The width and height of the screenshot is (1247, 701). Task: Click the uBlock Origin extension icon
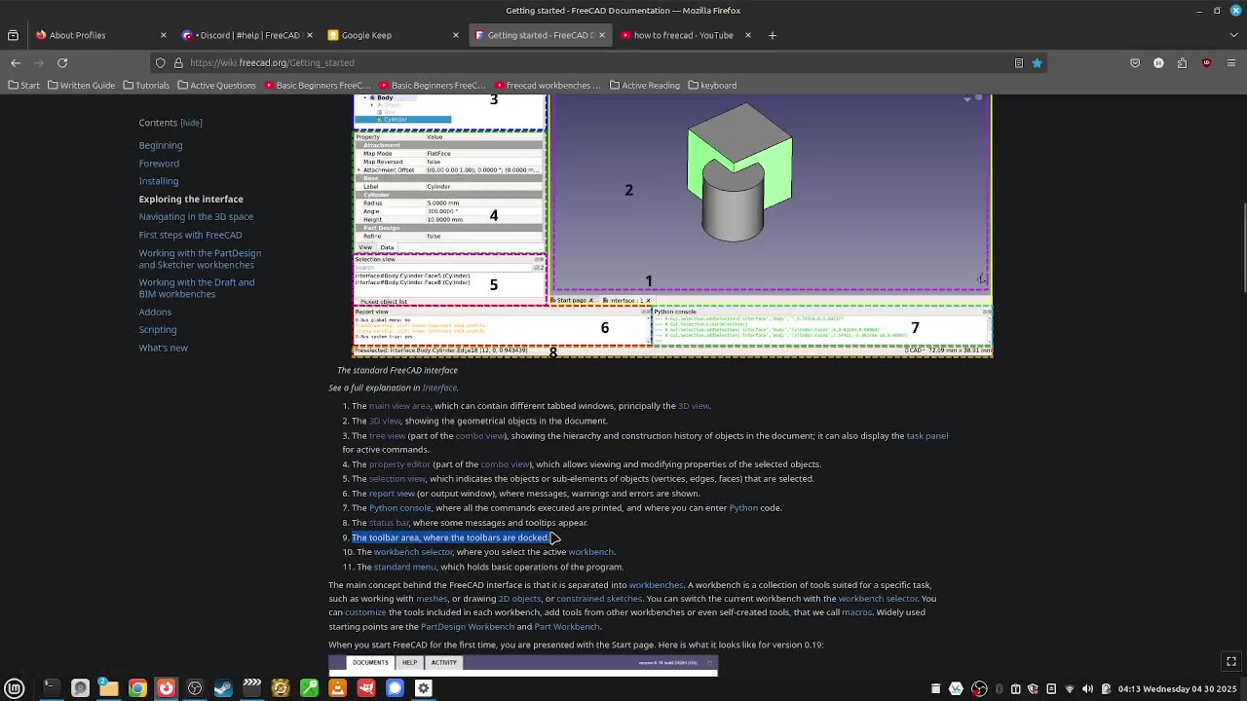pos(1206,62)
